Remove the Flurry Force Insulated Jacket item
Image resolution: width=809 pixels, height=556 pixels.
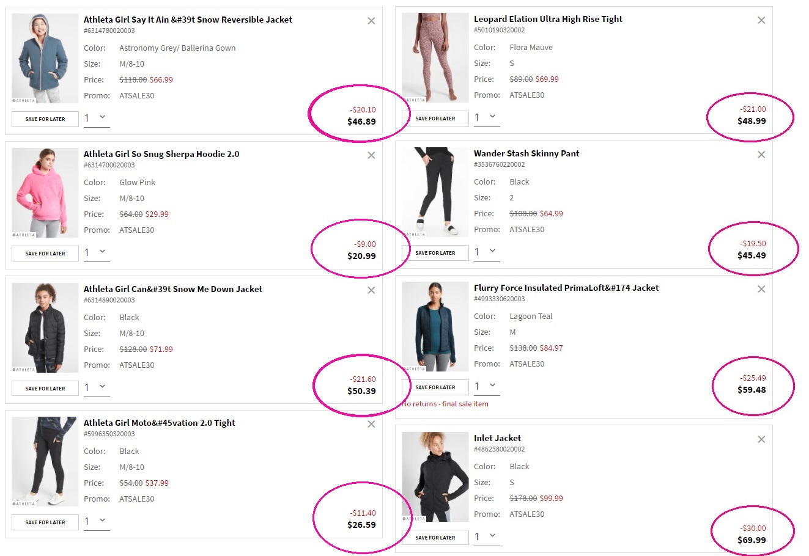coord(761,289)
